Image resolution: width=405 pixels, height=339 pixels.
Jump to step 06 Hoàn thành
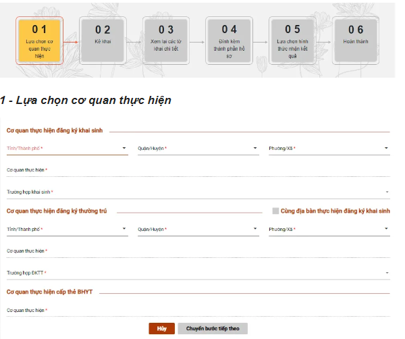click(356, 41)
